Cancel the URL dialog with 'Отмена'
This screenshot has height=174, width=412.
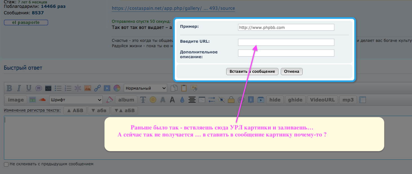(x=292, y=71)
